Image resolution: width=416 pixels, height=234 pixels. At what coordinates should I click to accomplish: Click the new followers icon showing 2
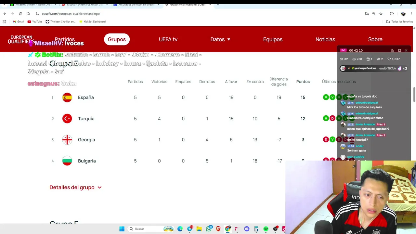click(379, 59)
